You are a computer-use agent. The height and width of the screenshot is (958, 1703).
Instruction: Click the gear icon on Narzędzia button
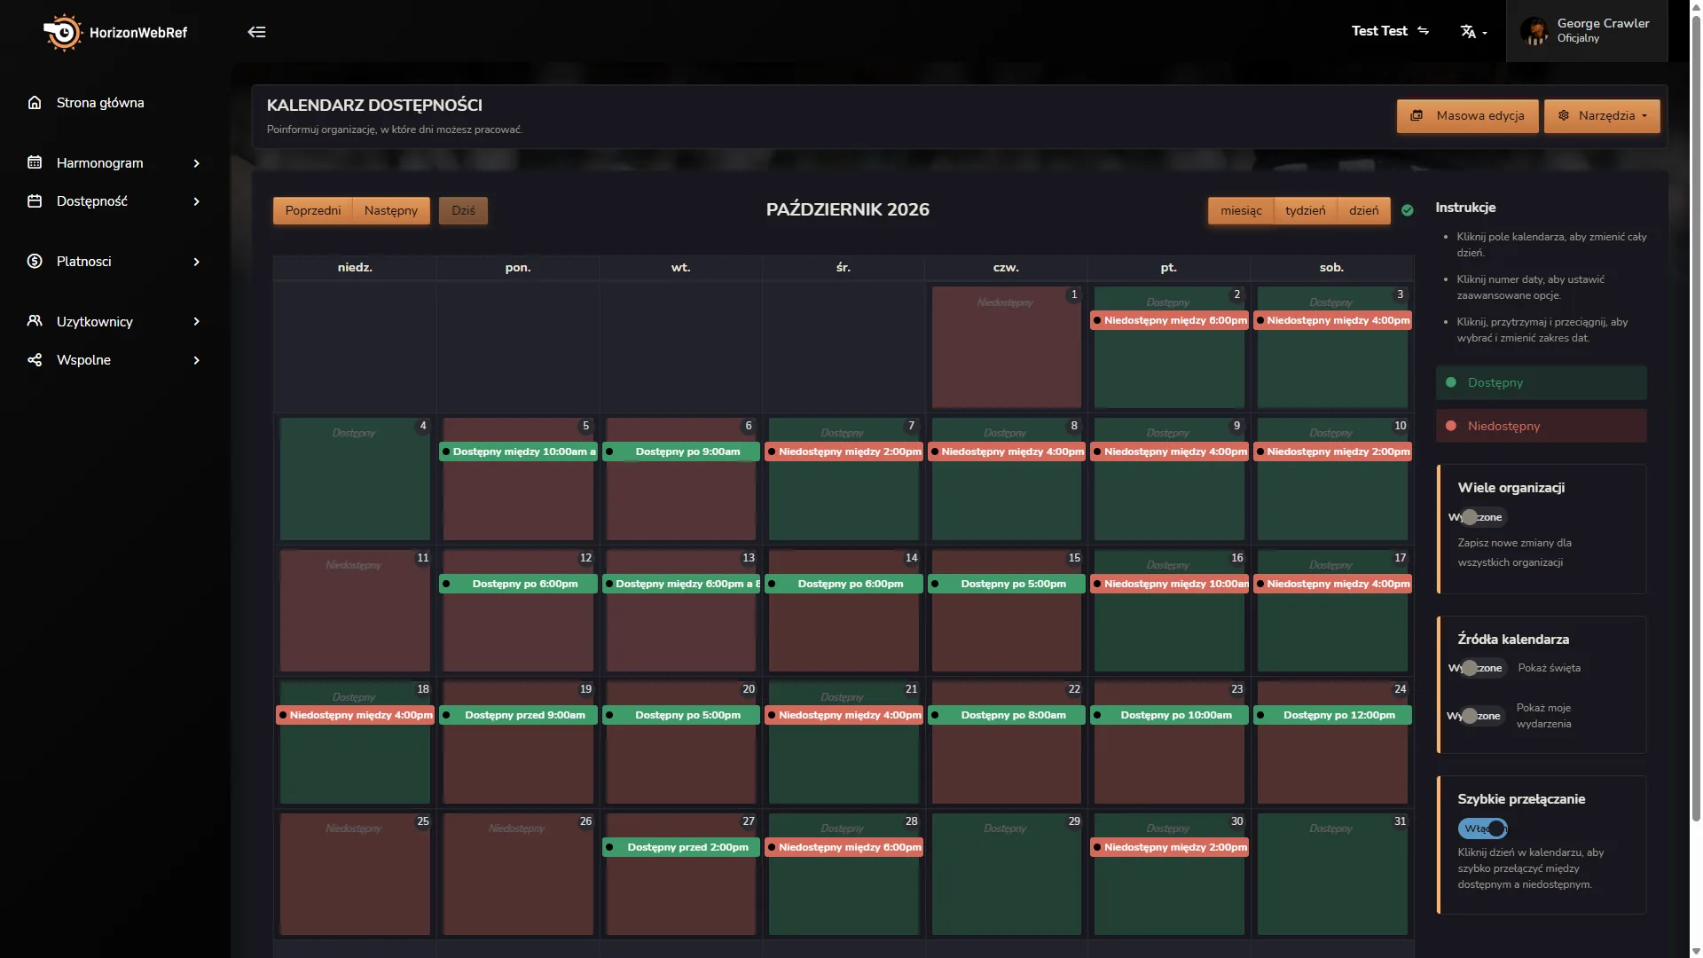[x=1564, y=116]
